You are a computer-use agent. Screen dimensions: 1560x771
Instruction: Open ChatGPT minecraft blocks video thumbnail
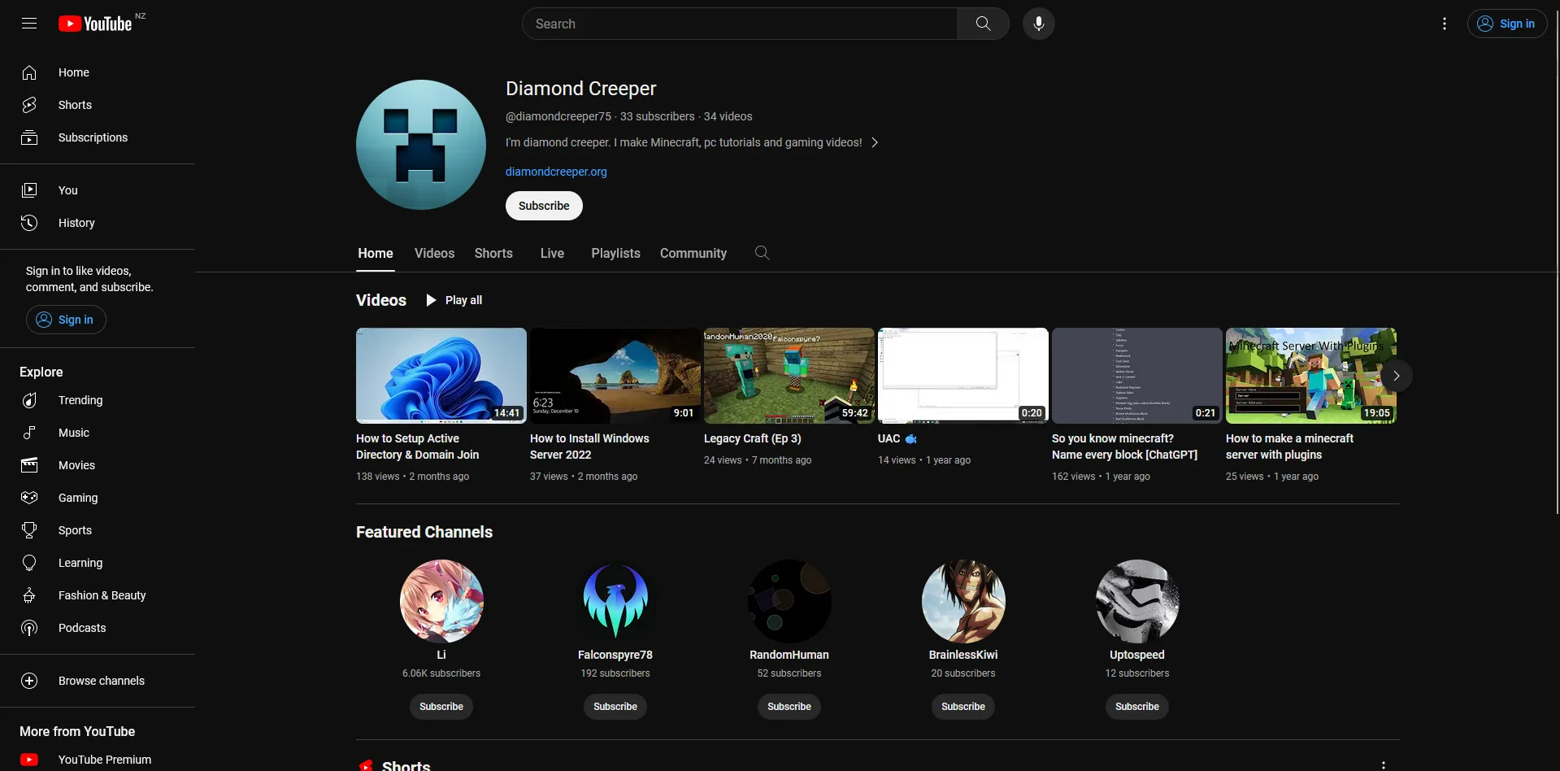[1137, 376]
